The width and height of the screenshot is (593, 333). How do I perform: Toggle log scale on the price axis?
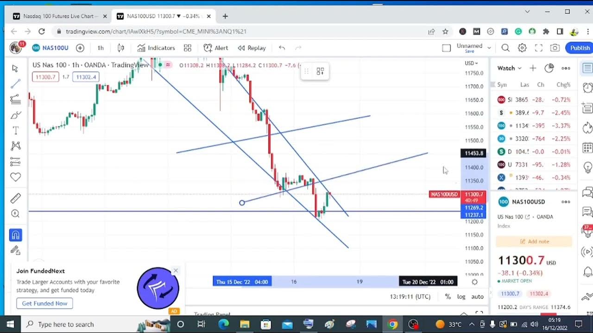(x=461, y=296)
